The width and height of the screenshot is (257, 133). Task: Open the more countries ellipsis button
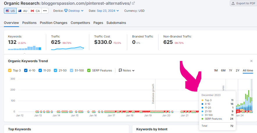[x=45, y=11]
